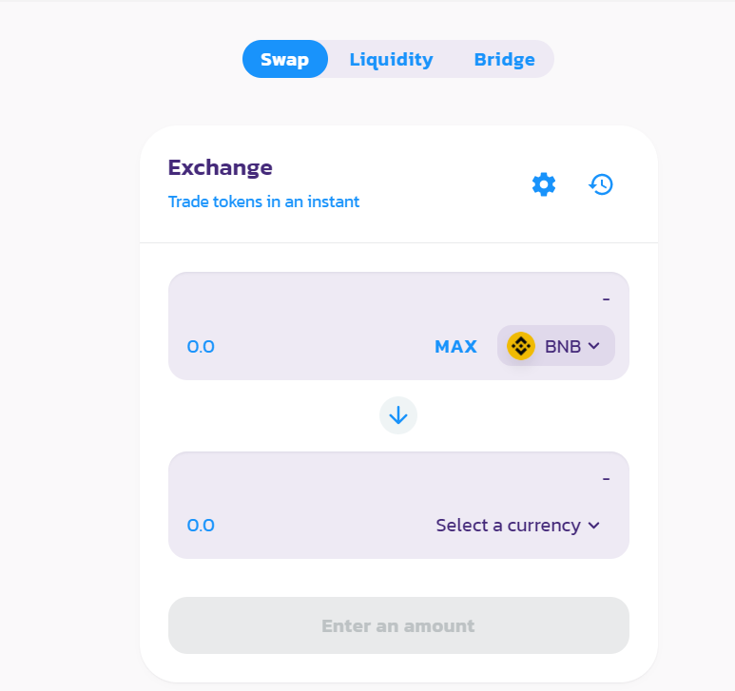
Task: Focus the top amount input field
Action: pos(304,346)
